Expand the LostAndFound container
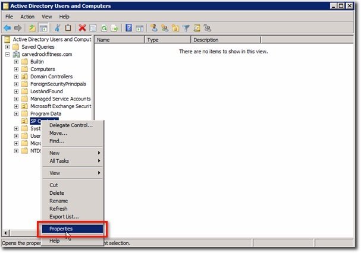 pos(16,91)
